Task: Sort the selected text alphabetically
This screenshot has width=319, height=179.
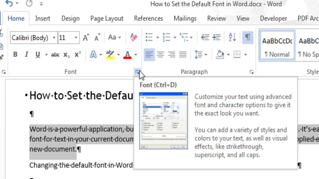Action: click(x=232, y=37)
